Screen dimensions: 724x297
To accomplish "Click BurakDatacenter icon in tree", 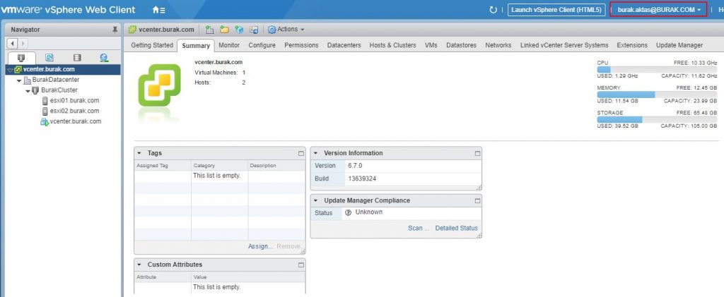I will tap(28, 80).
